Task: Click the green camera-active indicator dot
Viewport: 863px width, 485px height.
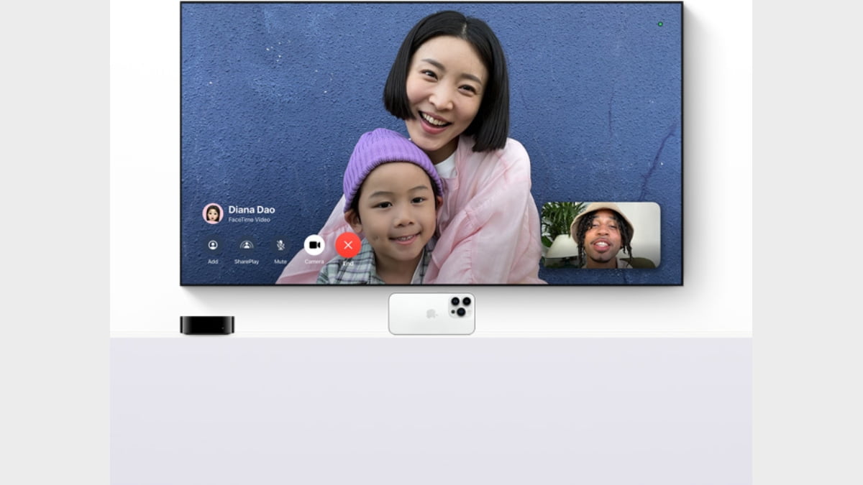Action: pos(659,24)
